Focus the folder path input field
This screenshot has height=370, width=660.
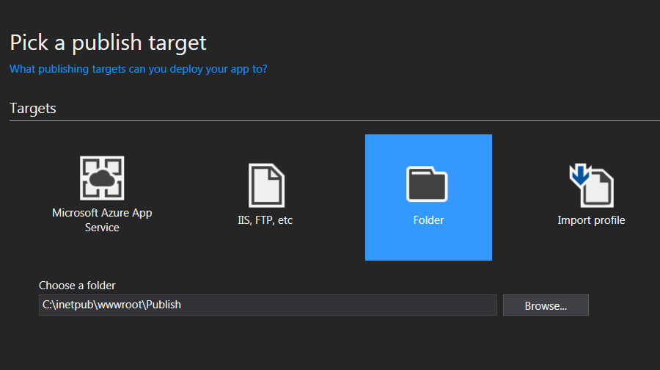tap(268, 305)
